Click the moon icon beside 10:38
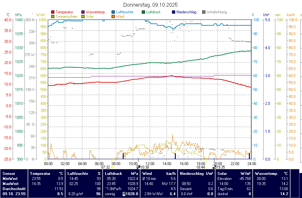This screenshot has width=302, height=198. point(138,167)
